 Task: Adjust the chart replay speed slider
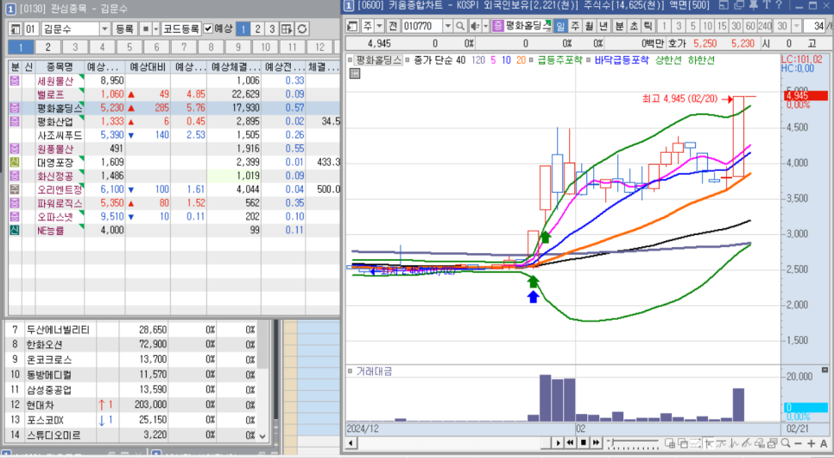point(633,442)
